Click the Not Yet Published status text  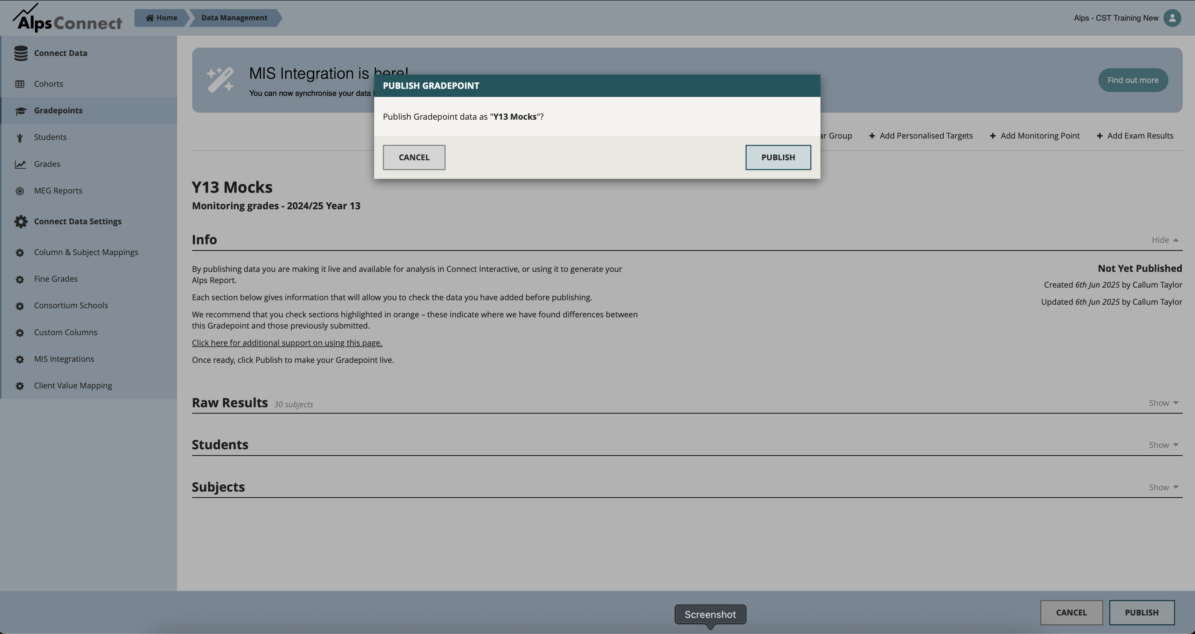pos(1140,268)
